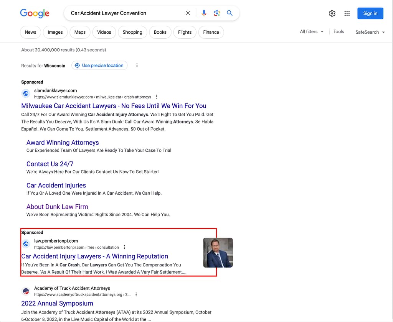Open three-dot menu beside slamdunklawyer.com URL

[157, 97]
